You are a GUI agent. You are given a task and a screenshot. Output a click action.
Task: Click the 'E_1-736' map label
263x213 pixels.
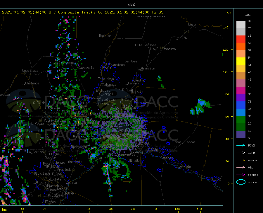coord(181,38)
